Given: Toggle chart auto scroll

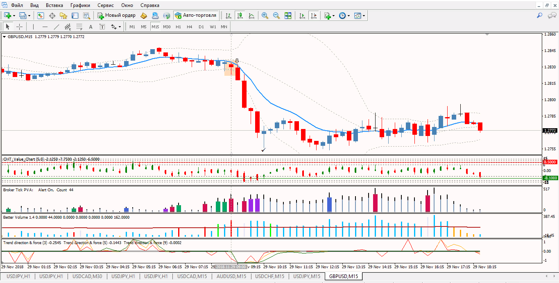Looking at the screenshot, I should coord(302,16).
